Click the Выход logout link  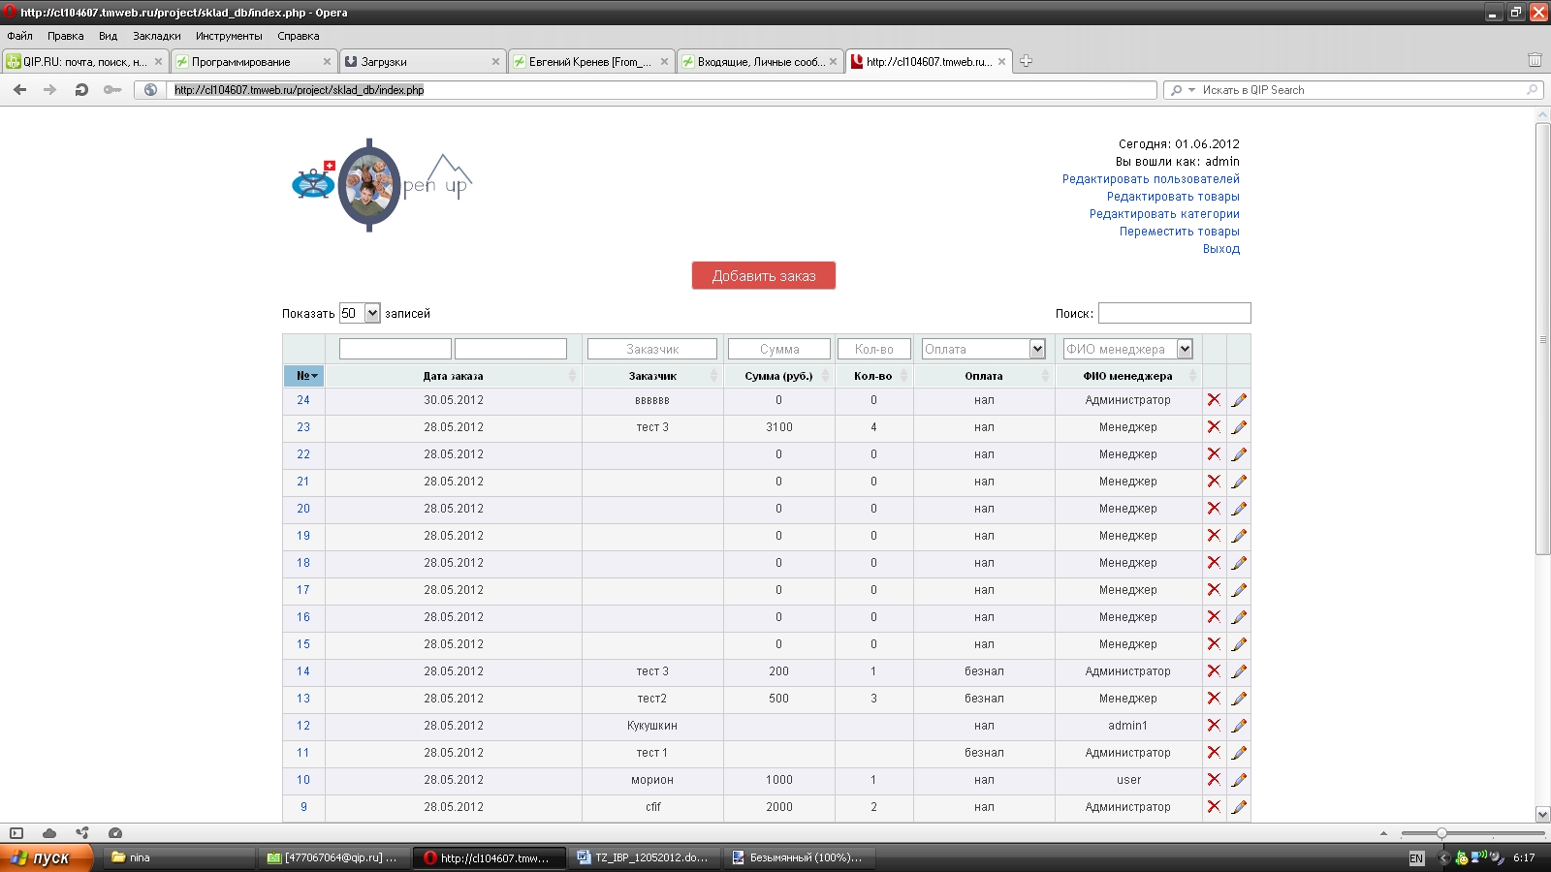[1221, 249]
